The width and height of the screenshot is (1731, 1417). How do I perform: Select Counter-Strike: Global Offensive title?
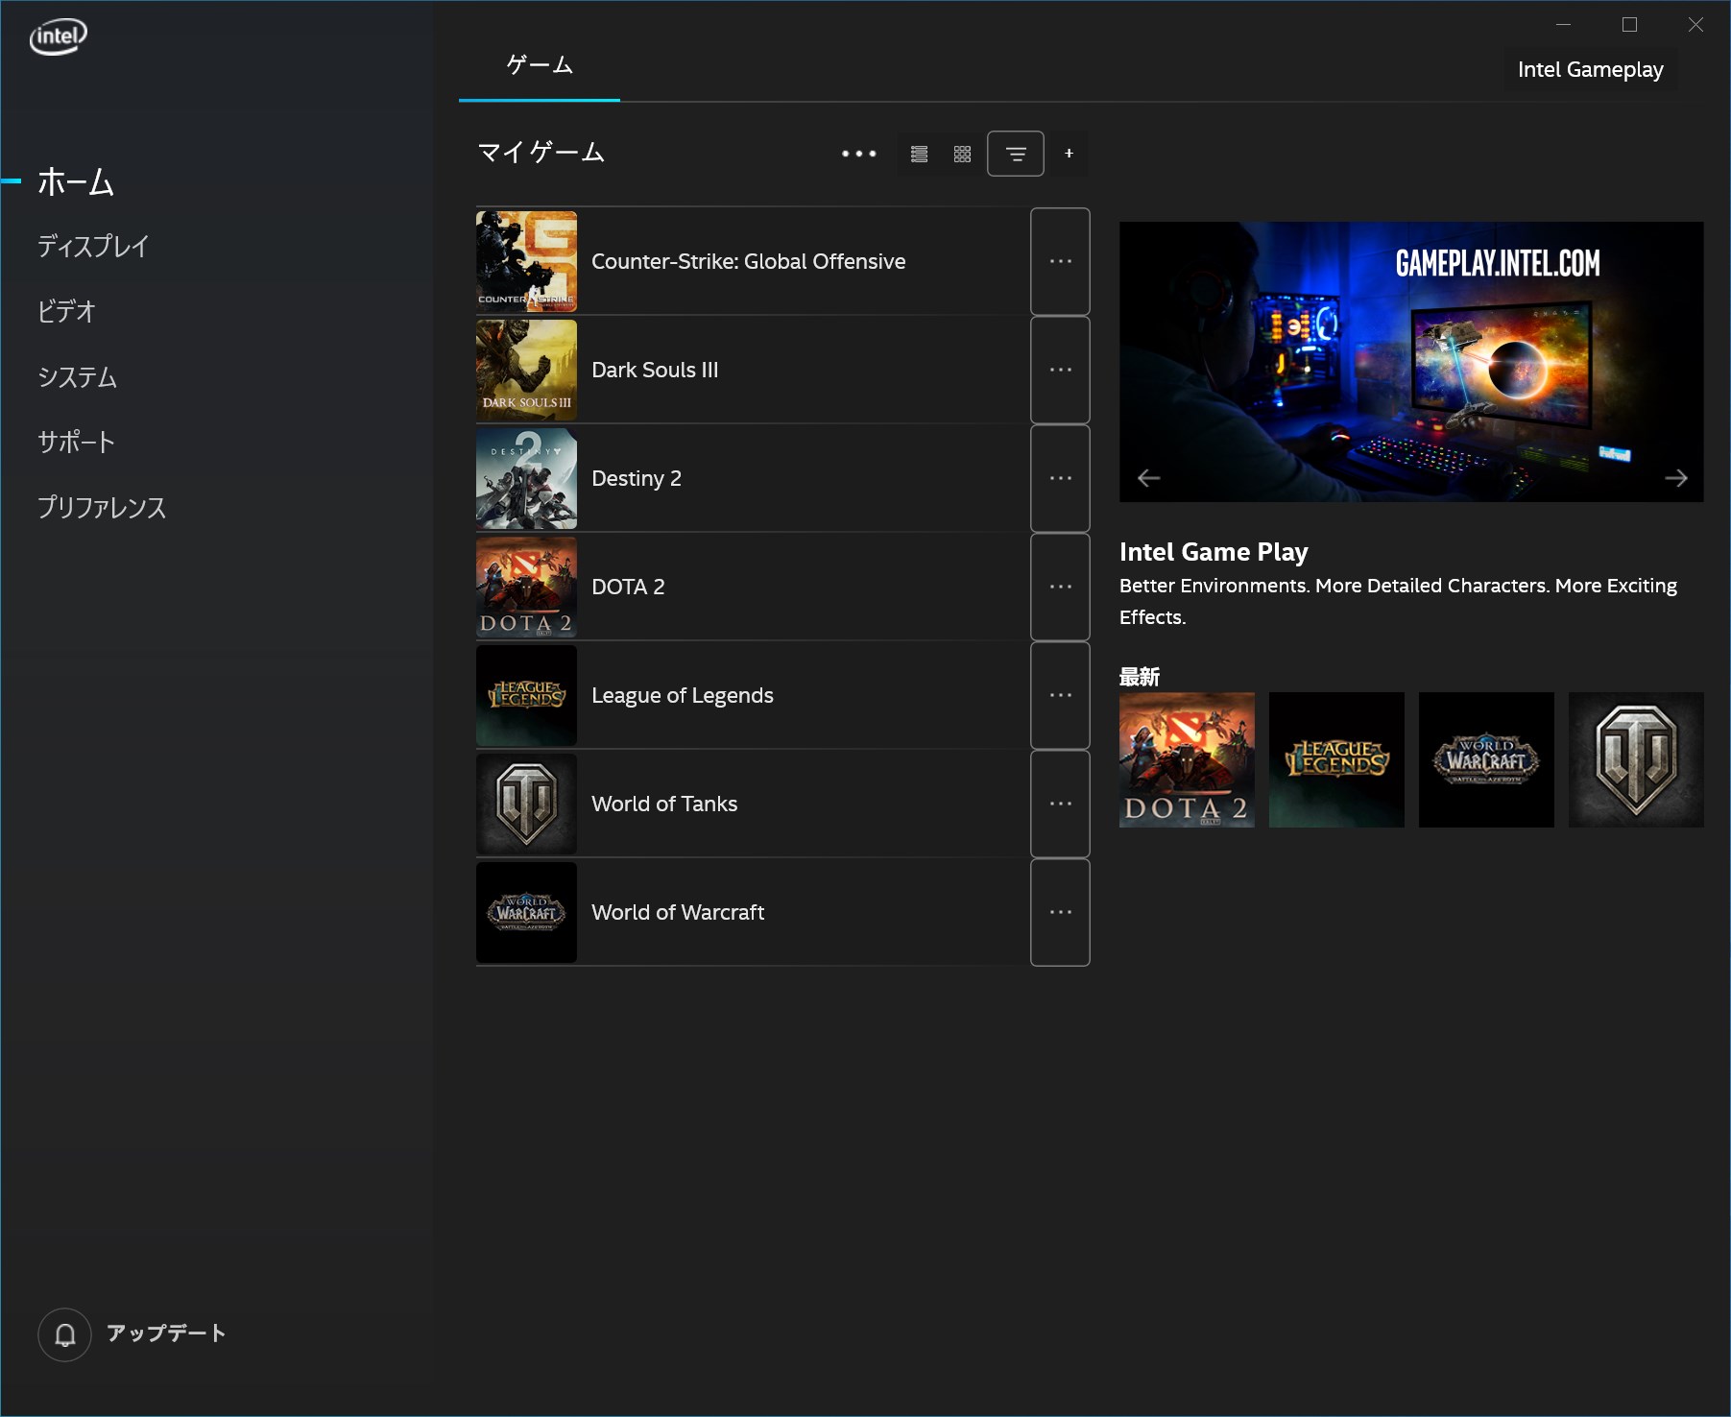coord(749,261)
